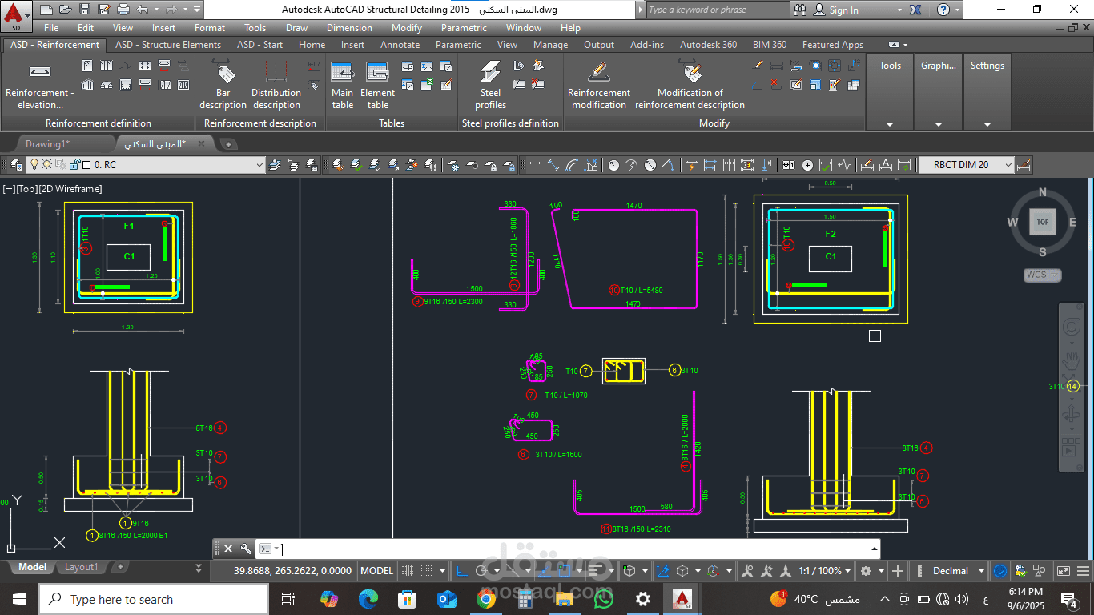Click the Reinforcement - elevation tool
Screen dimensions: 1094x615
(39, 85)
